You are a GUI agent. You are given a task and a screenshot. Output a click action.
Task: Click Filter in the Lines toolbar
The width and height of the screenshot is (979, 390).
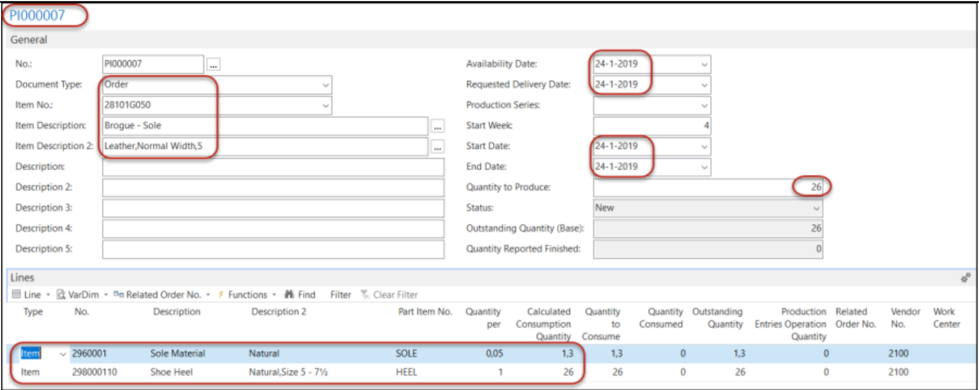click(x=341, y=294)
